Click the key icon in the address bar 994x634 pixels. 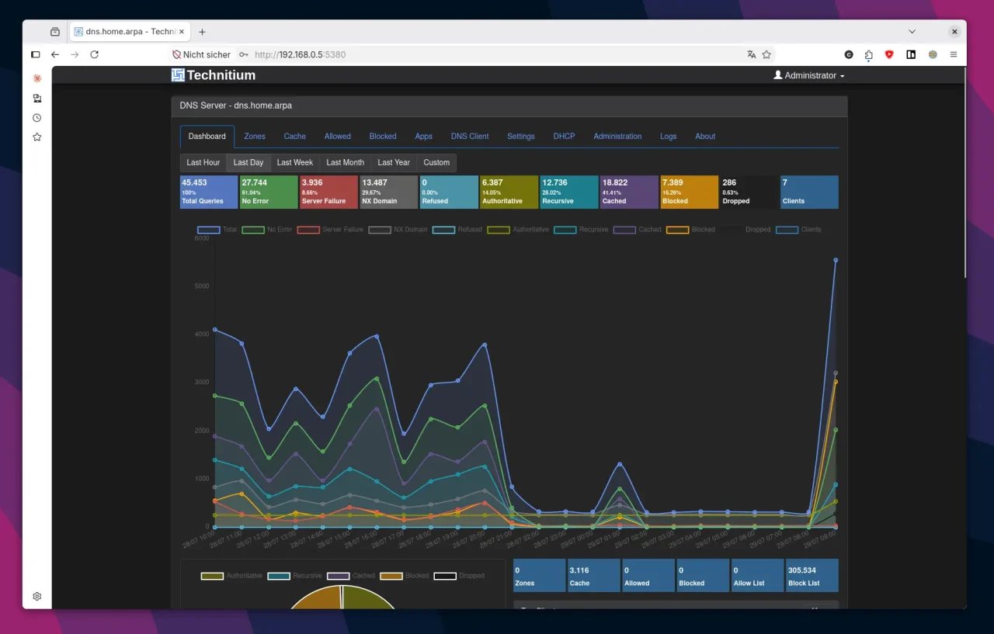244,54
